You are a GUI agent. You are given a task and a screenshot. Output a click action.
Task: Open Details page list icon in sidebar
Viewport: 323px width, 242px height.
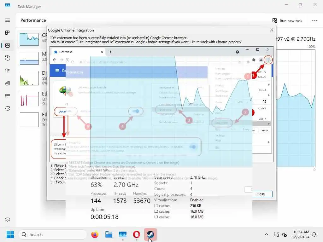coord(8,96)
